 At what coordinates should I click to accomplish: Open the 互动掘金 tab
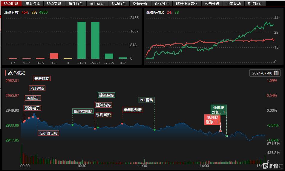(119, 4)
